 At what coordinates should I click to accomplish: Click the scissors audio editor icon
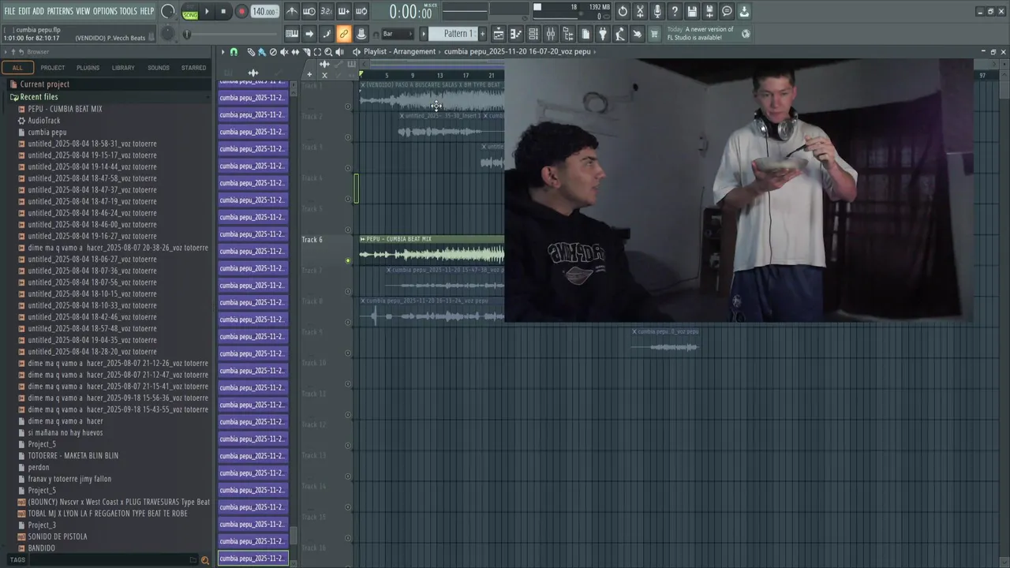(x=640, y=11)
